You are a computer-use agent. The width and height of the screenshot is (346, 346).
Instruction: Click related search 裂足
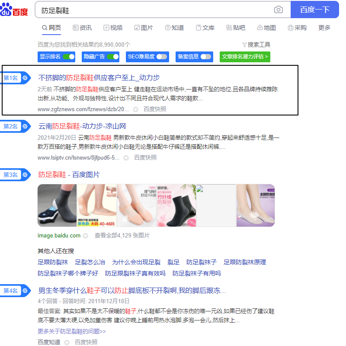click(x=173, y=262)
